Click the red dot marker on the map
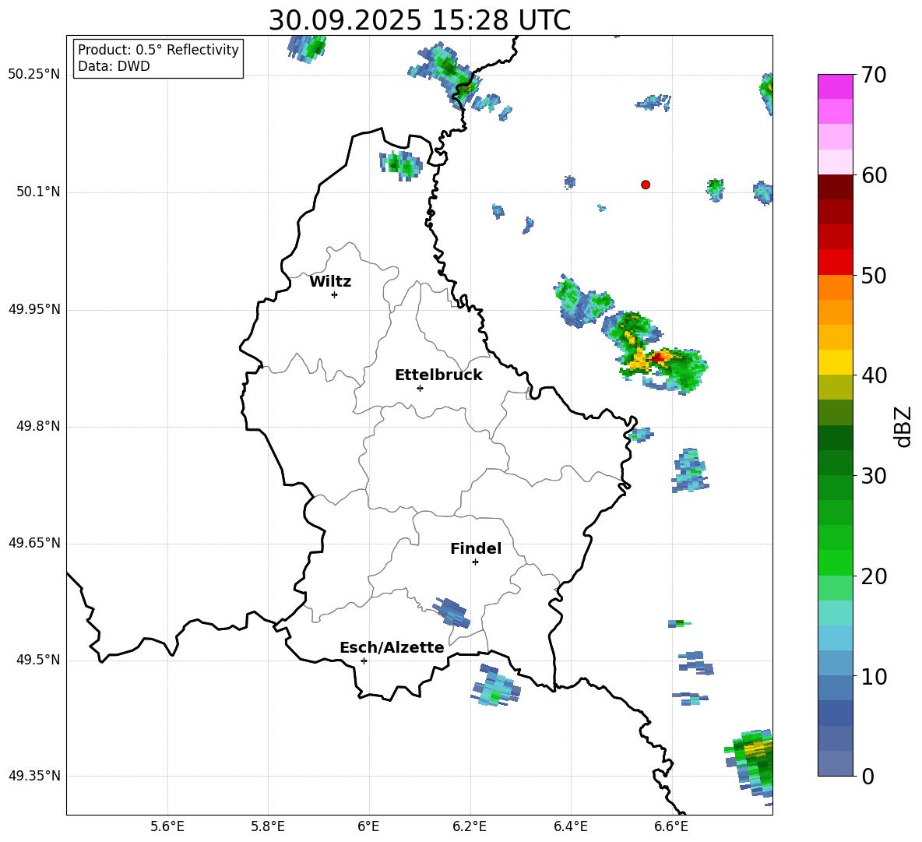 click(646, 185)
